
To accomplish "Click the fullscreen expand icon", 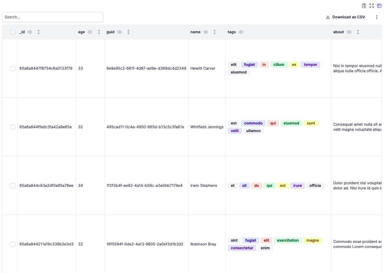I will point(372,6).
